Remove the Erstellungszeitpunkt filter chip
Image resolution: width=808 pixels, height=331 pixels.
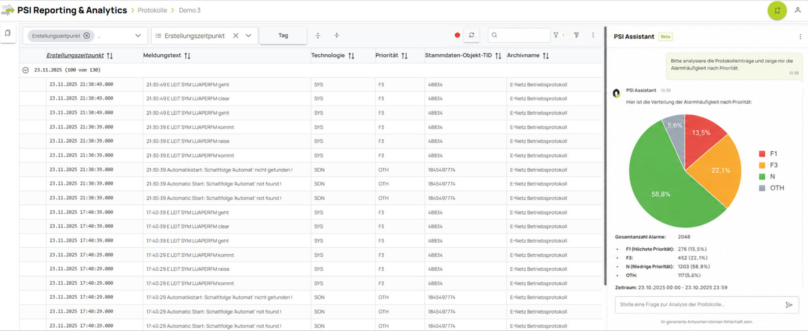[x=86, y=35]
